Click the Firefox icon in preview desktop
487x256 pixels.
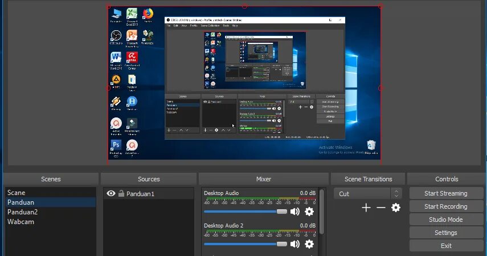point(148,15)
